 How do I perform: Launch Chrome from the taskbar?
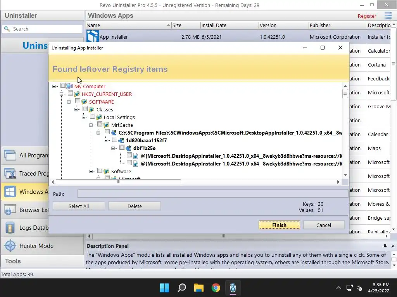tap(216, 288)
